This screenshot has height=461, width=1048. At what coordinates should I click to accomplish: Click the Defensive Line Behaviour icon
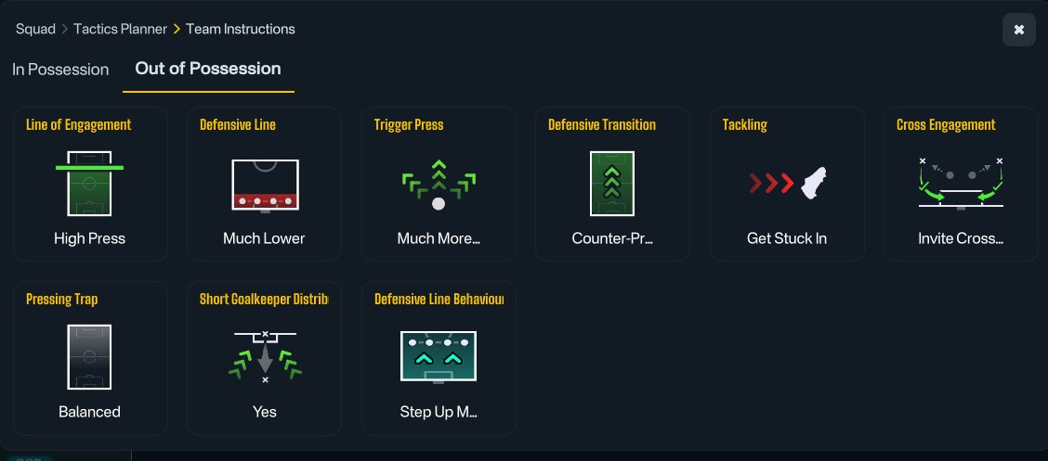tap(439, 357)
